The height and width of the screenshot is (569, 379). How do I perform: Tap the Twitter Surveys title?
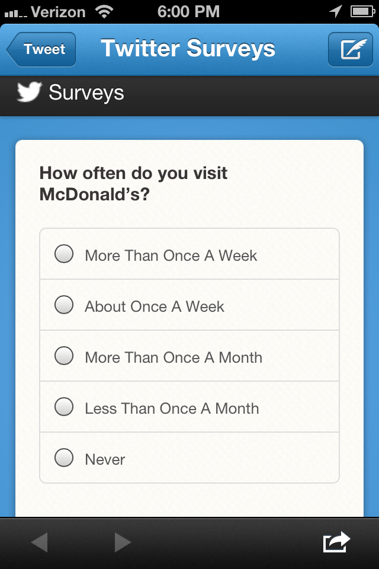pos(188,49)
